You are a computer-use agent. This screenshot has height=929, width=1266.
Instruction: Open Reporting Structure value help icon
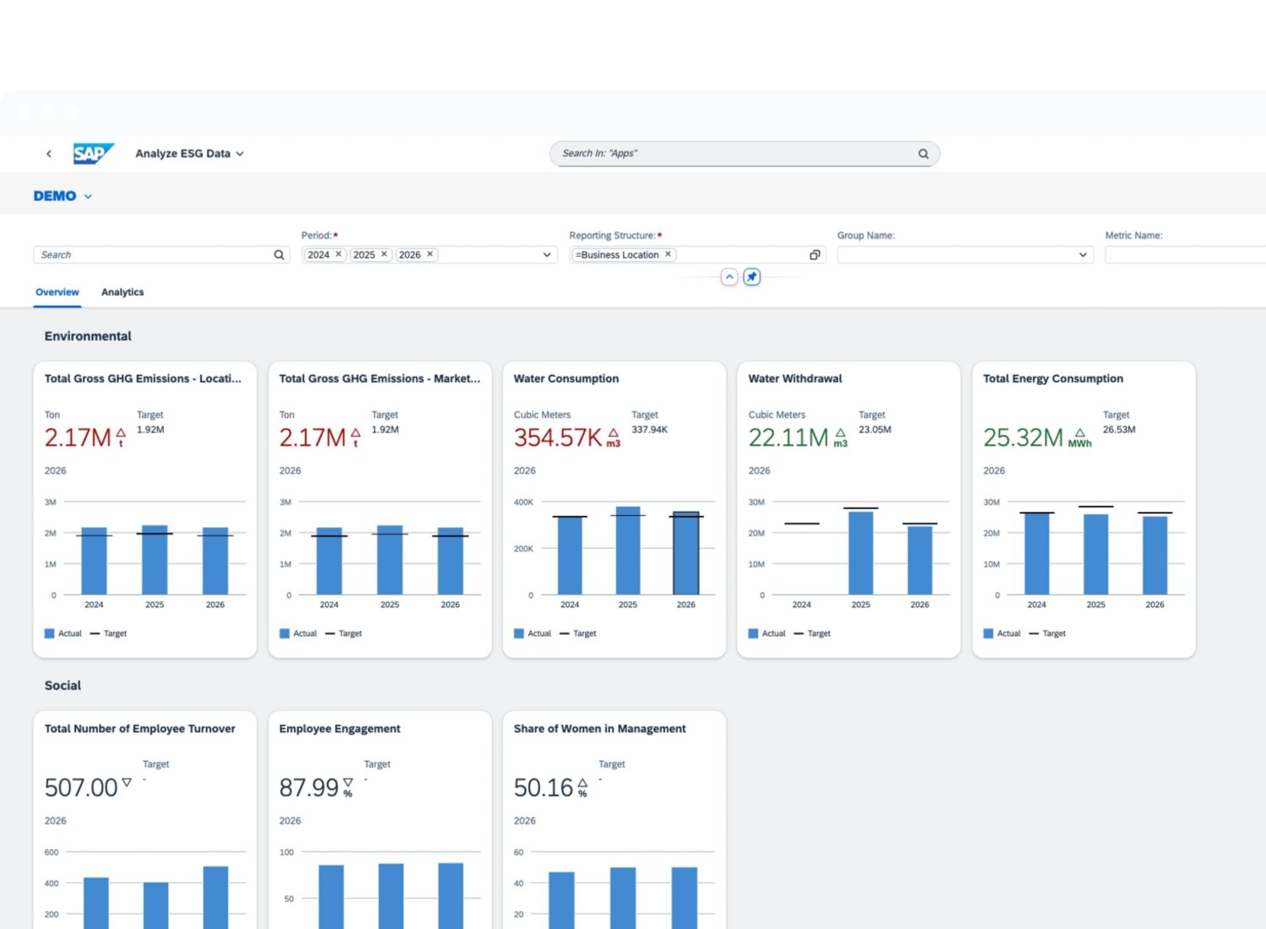pyautogui.click(x=814, y=255)
